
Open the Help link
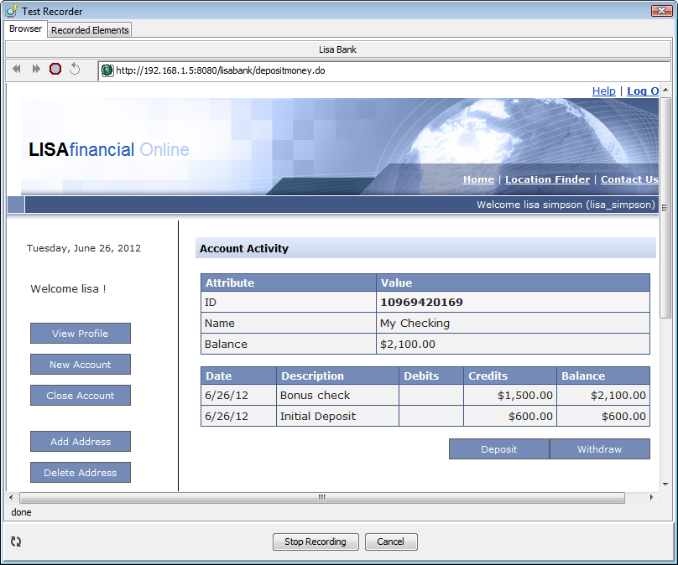pyautogui.click(x=604, y=91)
